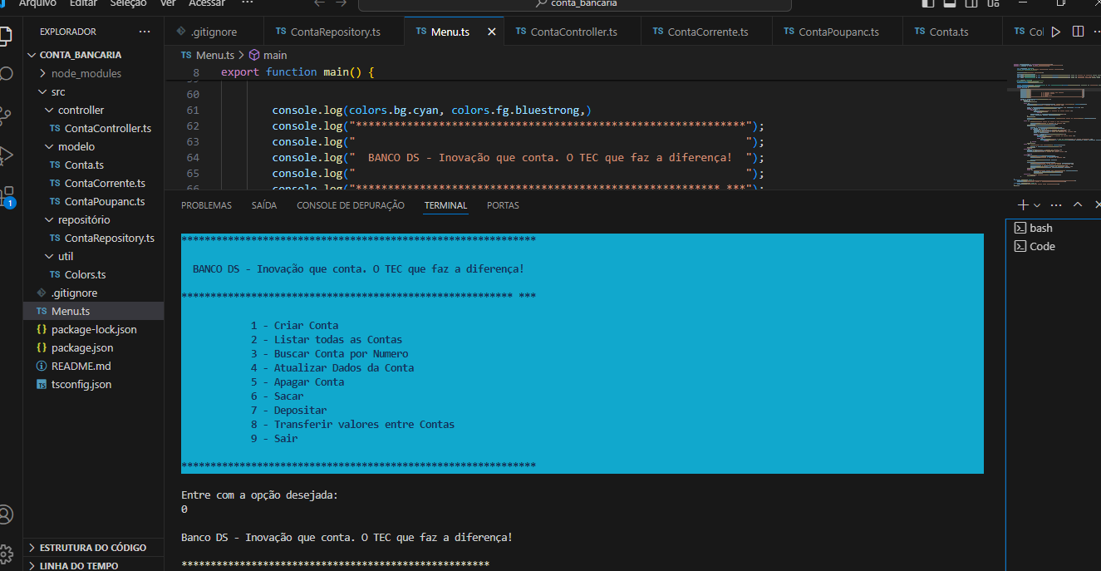Open the Run and Debug icon
This screenshot has width=1101, height=571.
coord(7,155)
